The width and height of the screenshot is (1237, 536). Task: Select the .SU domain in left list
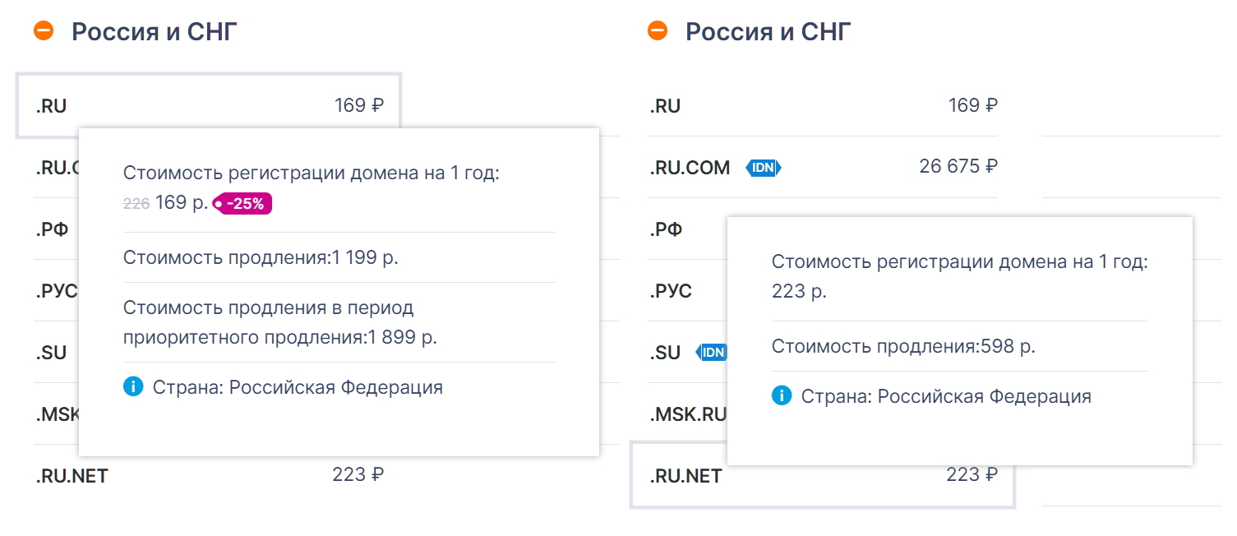tap(51, 353)
